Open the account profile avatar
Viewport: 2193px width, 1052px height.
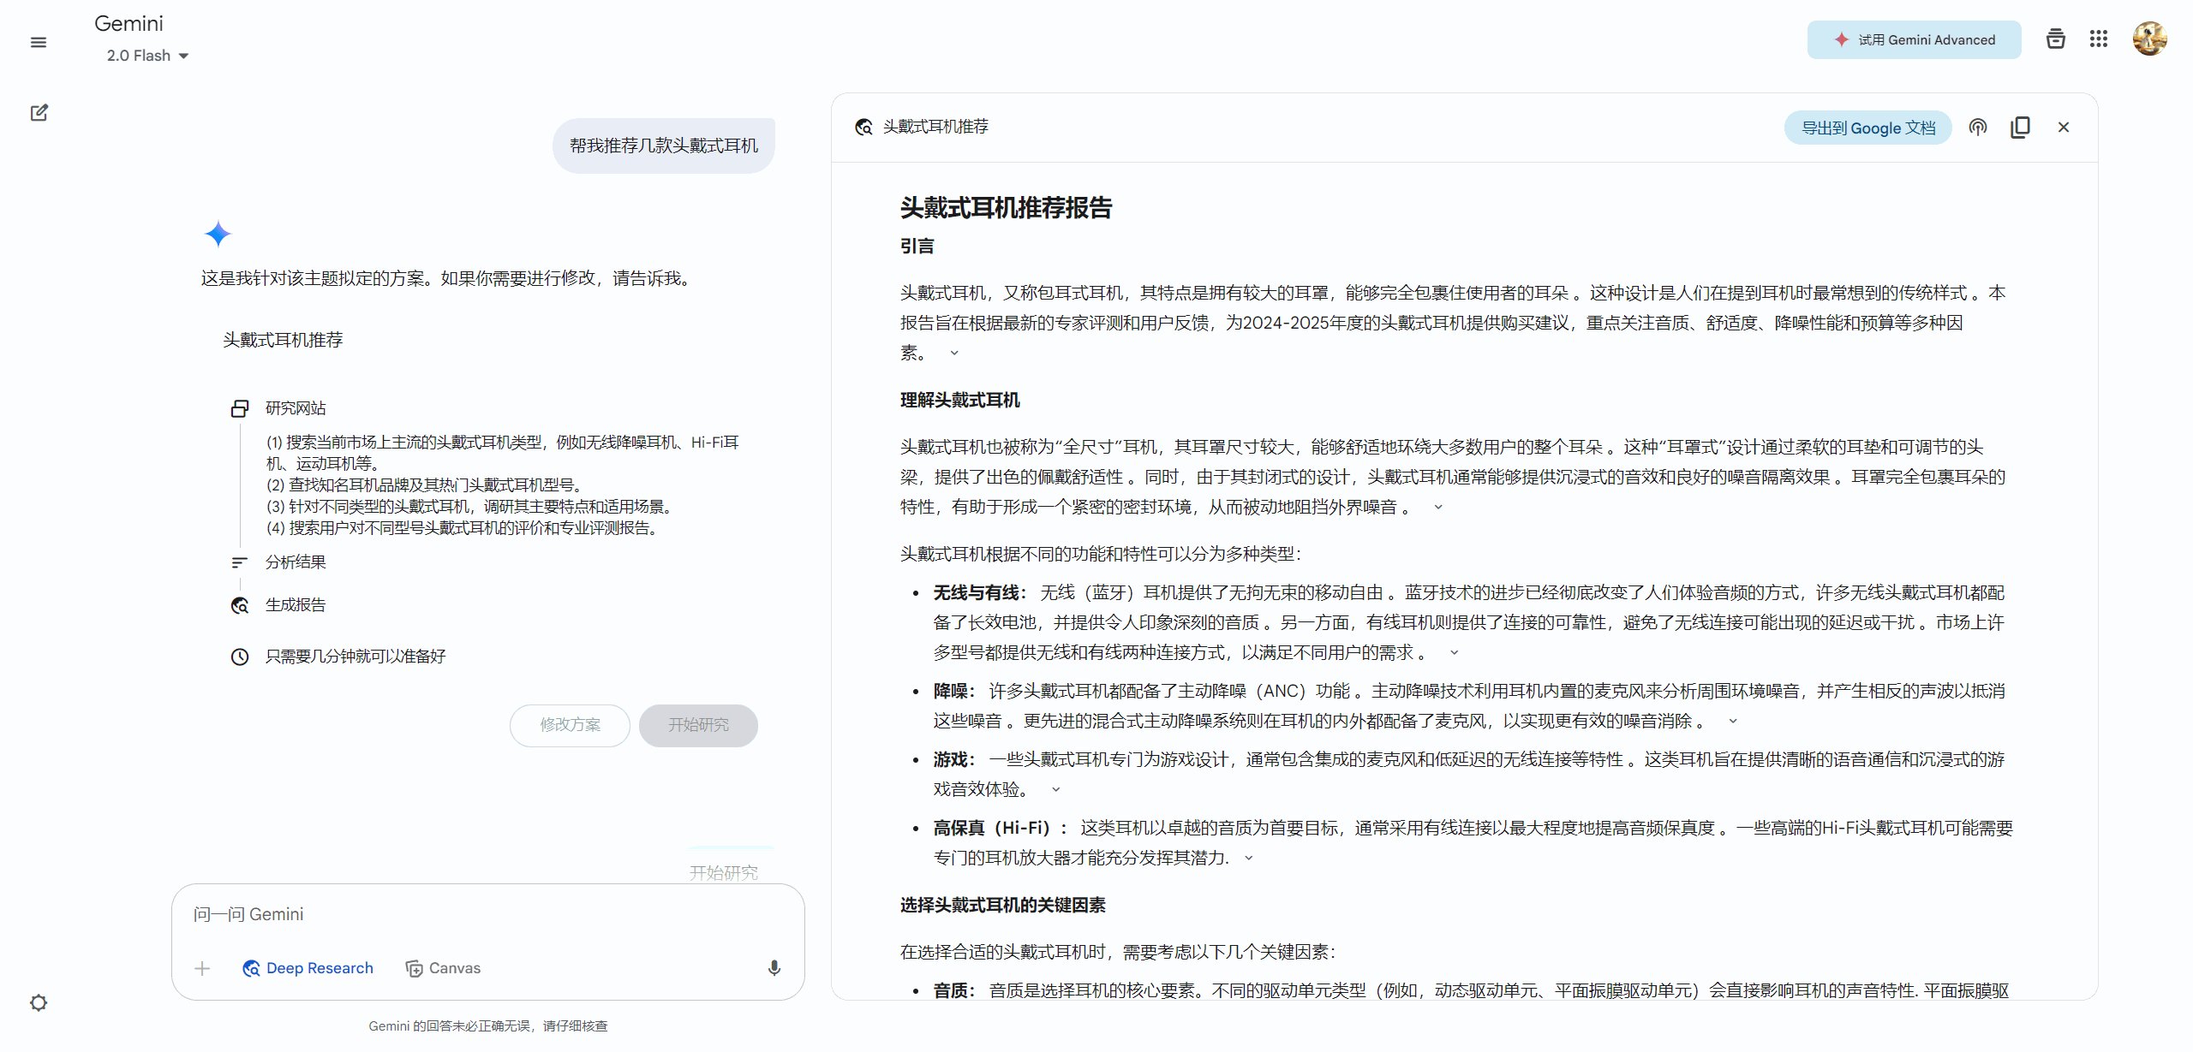point(2149,39)
